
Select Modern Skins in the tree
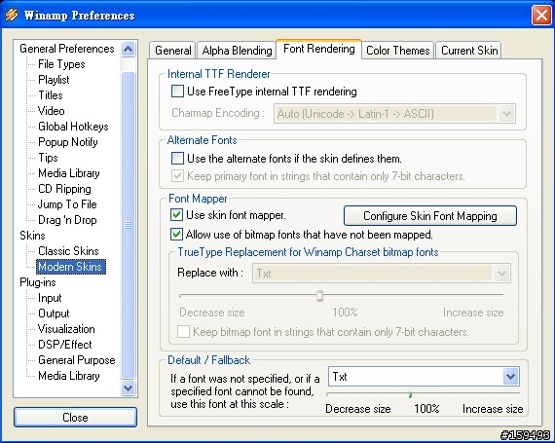70,267
